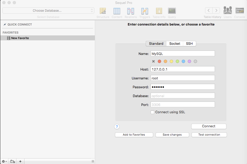Open the Relations toolbar icon
The height and width of the screenshot is (164, 247).
[x=131, y=11]
